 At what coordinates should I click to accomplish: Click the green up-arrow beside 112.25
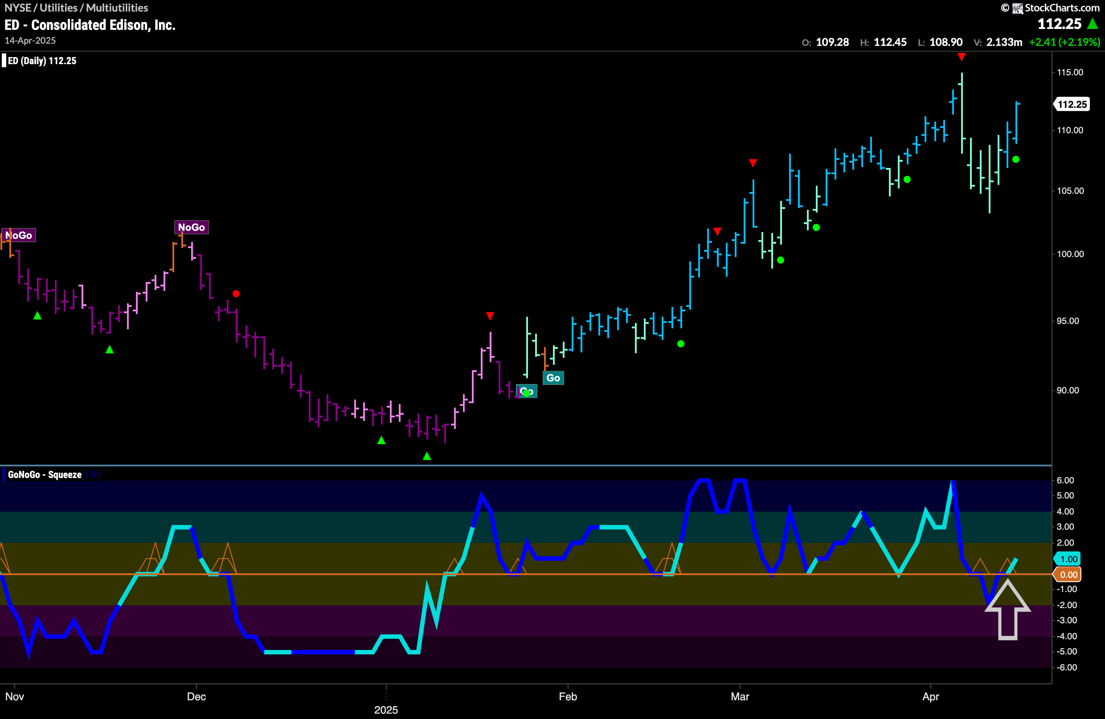tap(1093, 23)
